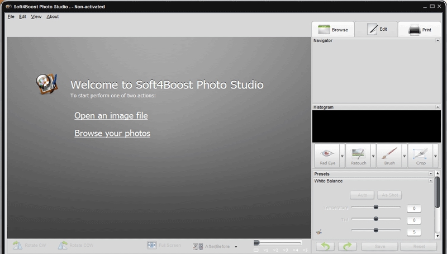Activate the Crop tool
Screen dimensions: 447x254
tap(420, 155)
